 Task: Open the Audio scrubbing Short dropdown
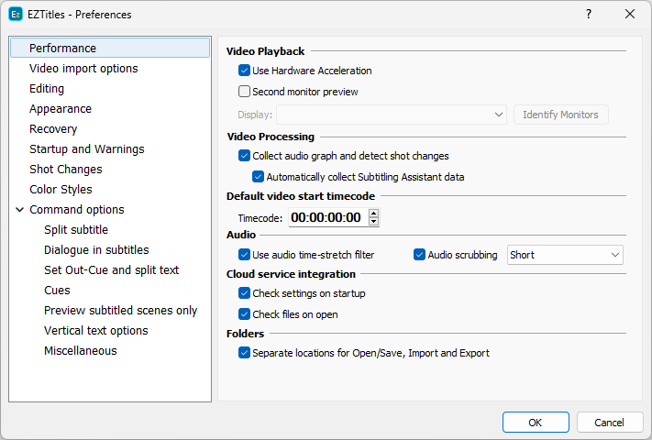(565, 255)
